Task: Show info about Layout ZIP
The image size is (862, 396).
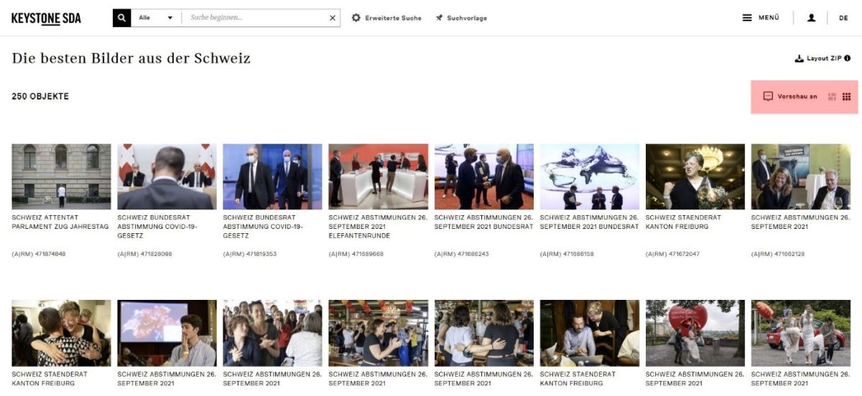Action: point(848,59)
